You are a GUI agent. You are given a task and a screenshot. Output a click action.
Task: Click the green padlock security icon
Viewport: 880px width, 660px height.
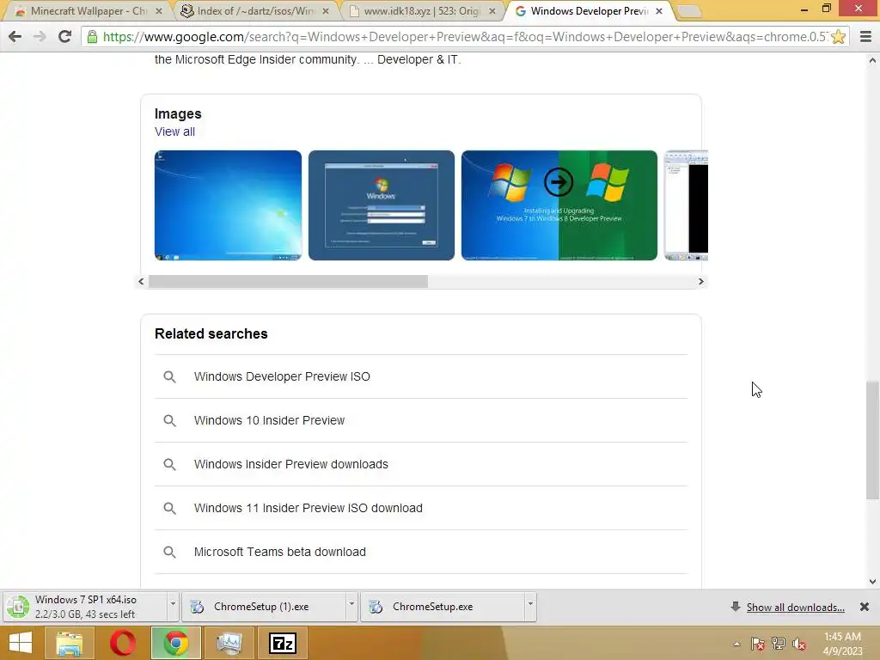point(92,37)
